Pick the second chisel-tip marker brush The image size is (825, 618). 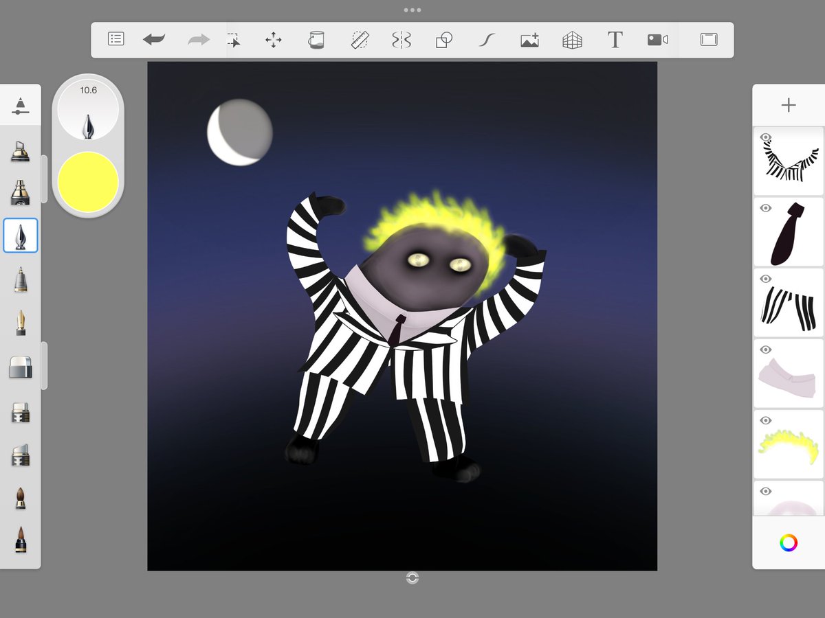(21, 455)
